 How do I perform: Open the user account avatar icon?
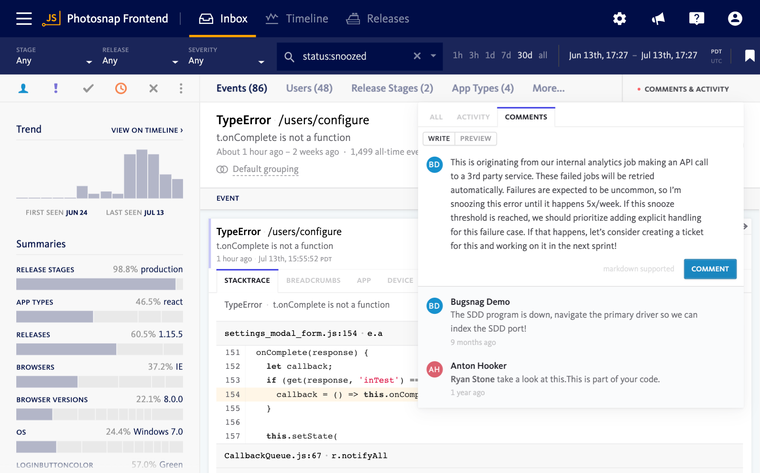coord(735,19)
